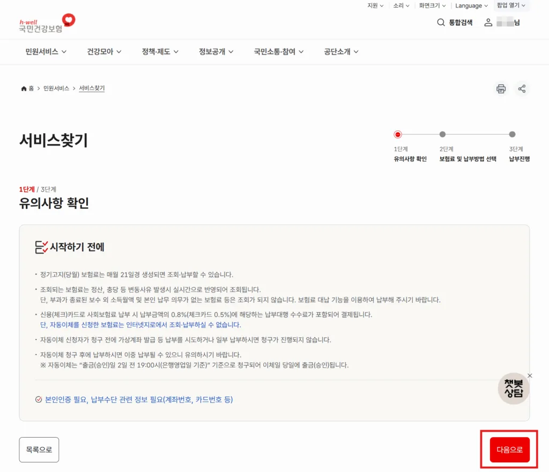Screen dimensions: 549x472
Task: Click the home icon in the breadcrumb
Action: (x=24, y=89)
